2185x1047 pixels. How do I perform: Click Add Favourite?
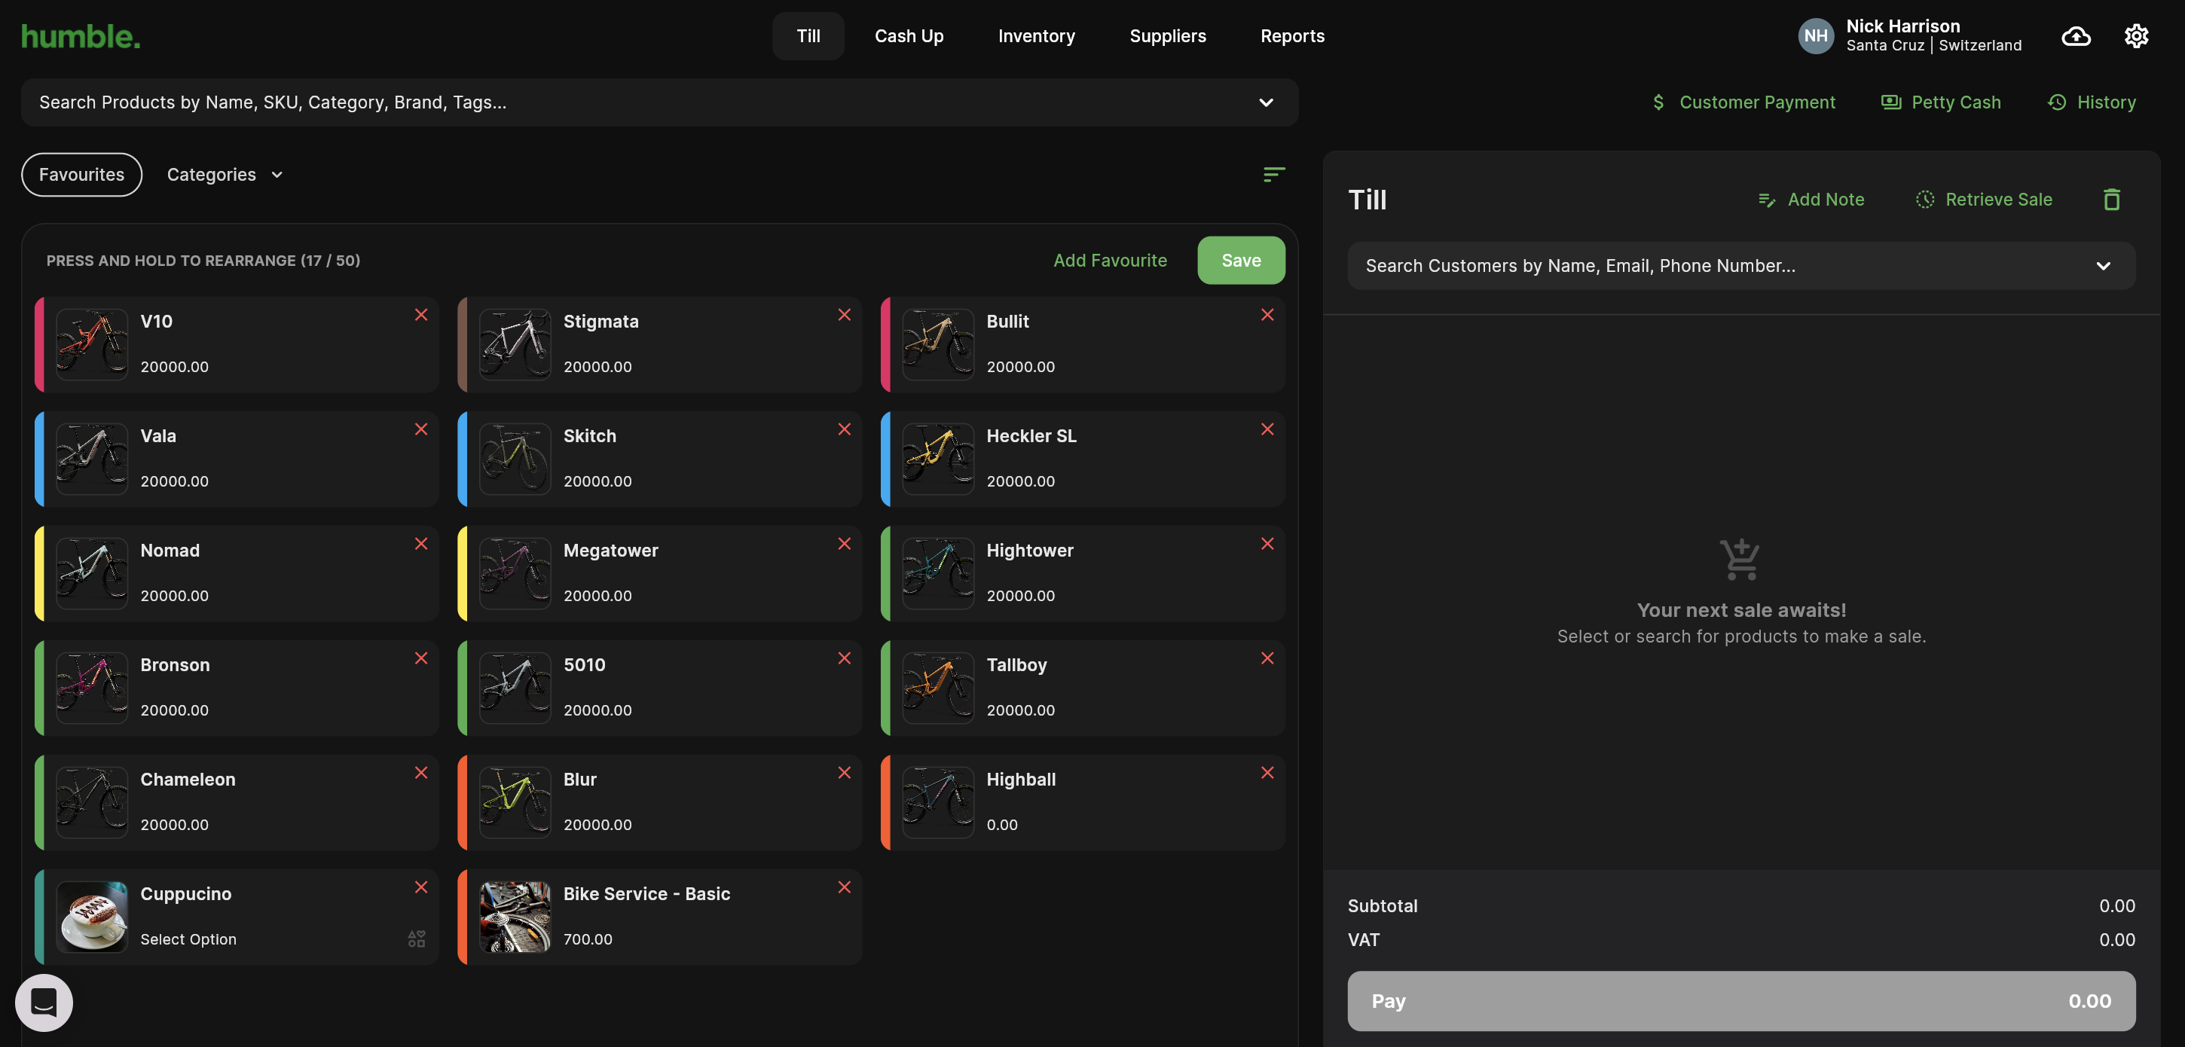tap(1110, 261)
